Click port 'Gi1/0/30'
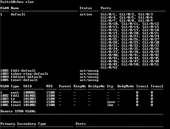The width and height of the screenshot is (170, 129). [151, 42]
